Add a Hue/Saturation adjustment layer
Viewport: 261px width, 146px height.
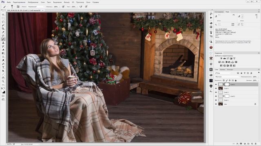point(219,62)
